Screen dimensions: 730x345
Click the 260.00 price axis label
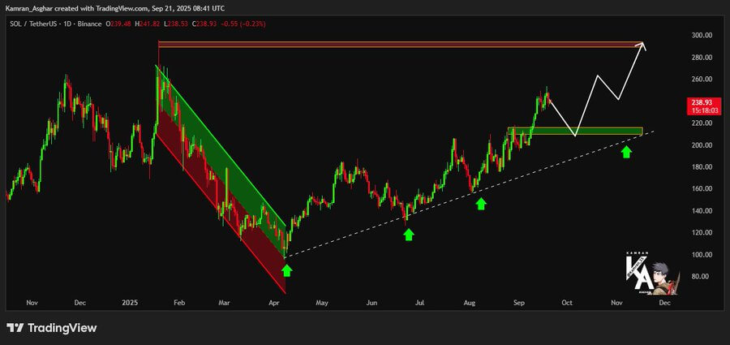click(701, 80)
